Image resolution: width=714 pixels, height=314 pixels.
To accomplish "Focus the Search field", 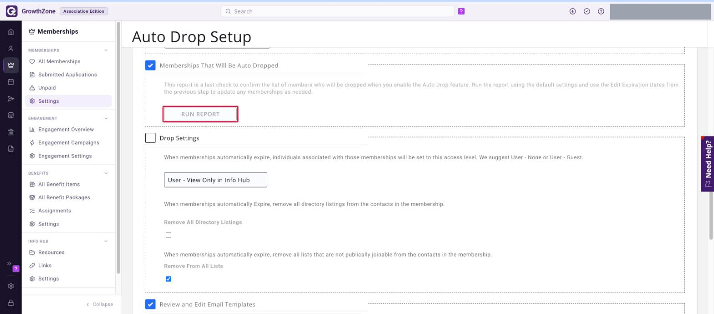I will tap(337, 11).
